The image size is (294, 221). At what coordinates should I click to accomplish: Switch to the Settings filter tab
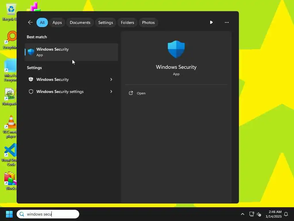click(106, 22)
